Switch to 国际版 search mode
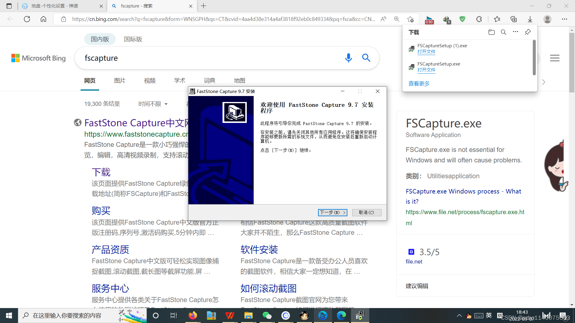575x323 pixels. click(x=133, y=39)
